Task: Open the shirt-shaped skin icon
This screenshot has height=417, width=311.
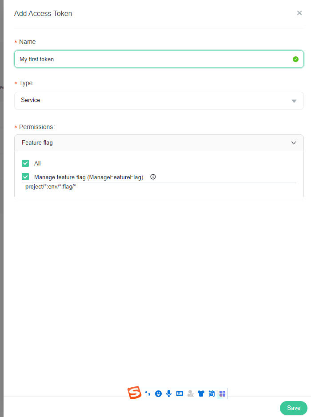Action: 201,393
